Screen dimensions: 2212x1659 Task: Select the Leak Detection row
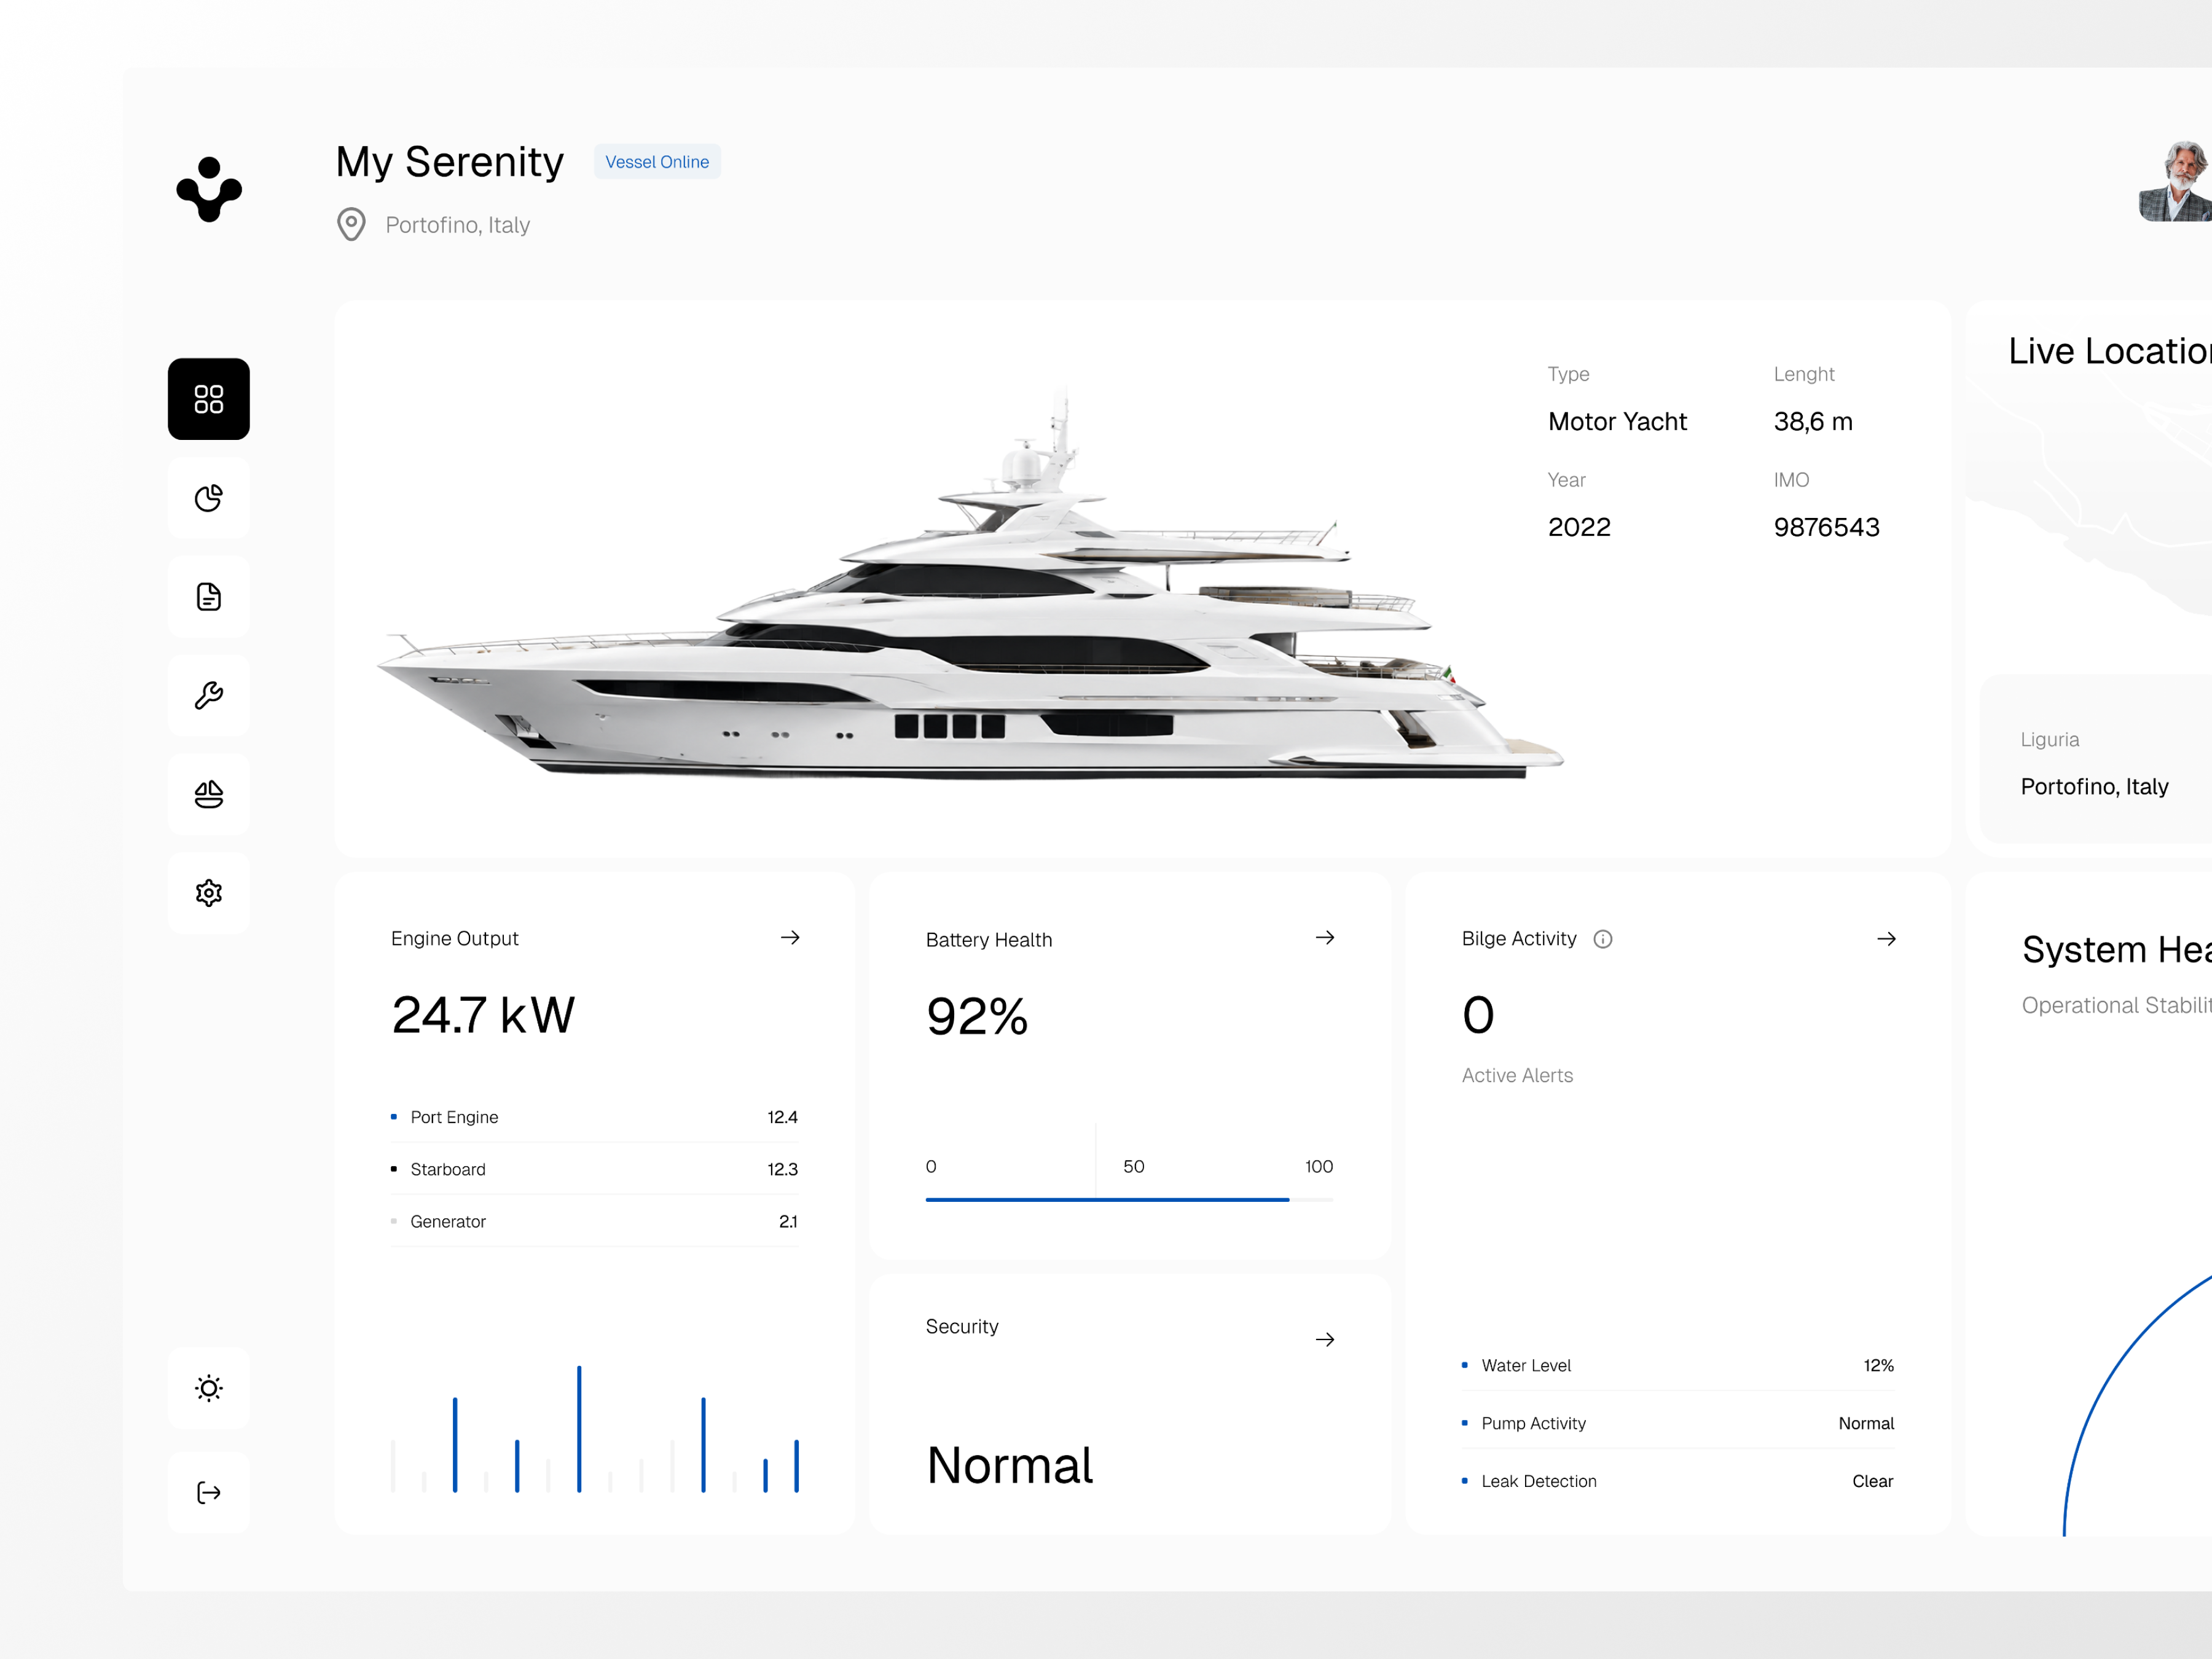pos(1678,1481)
